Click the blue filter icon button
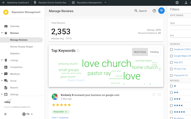191x119 pixels. (x=161, y=11)
